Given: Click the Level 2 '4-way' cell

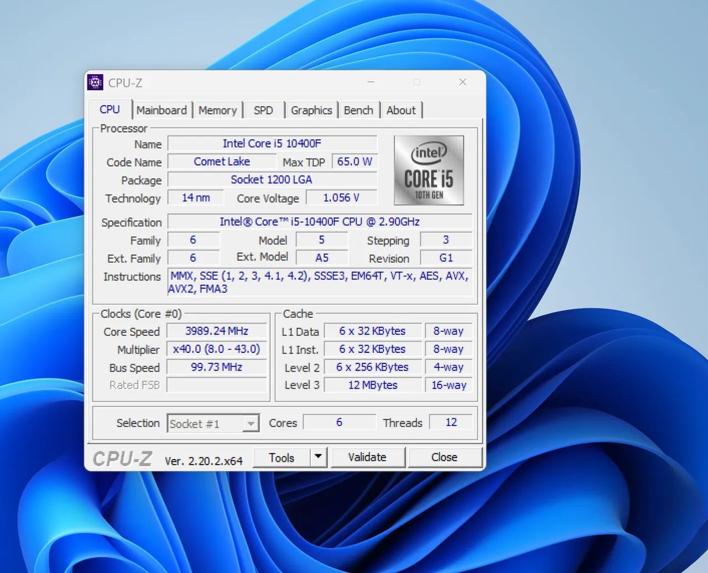Looking at the screenshot, I should coord(449,367).
